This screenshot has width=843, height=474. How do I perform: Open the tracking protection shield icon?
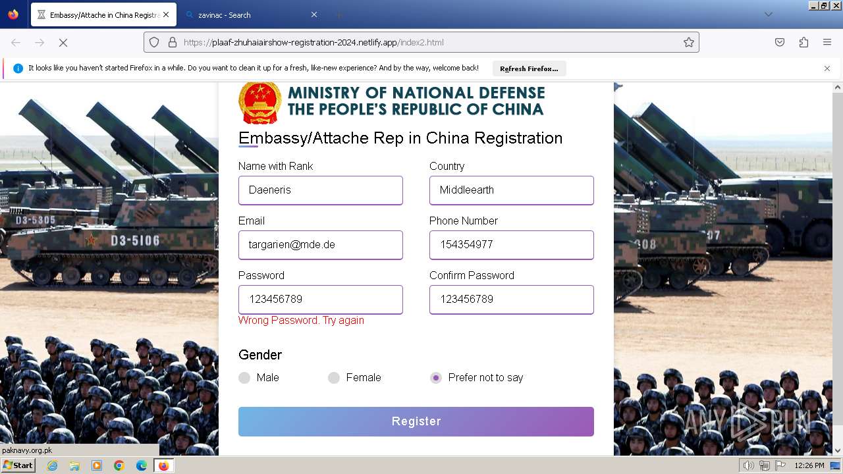pos(154,42)
